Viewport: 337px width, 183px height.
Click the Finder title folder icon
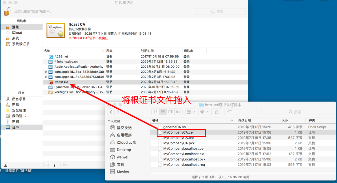[201, 105]
